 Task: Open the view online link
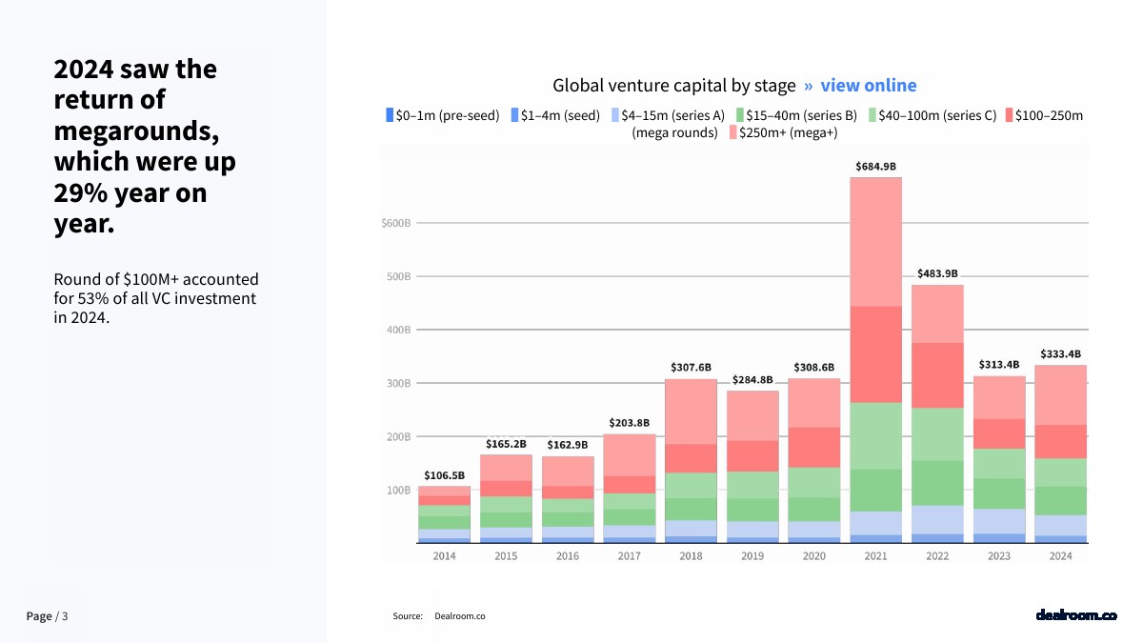coord(868,86)
